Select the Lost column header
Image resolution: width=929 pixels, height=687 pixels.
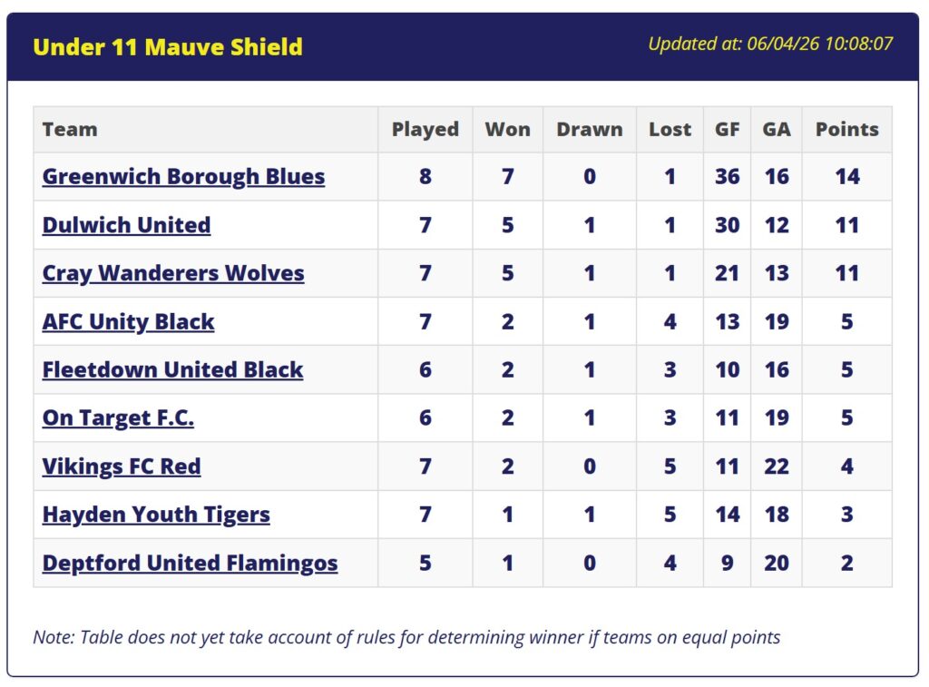670,129
